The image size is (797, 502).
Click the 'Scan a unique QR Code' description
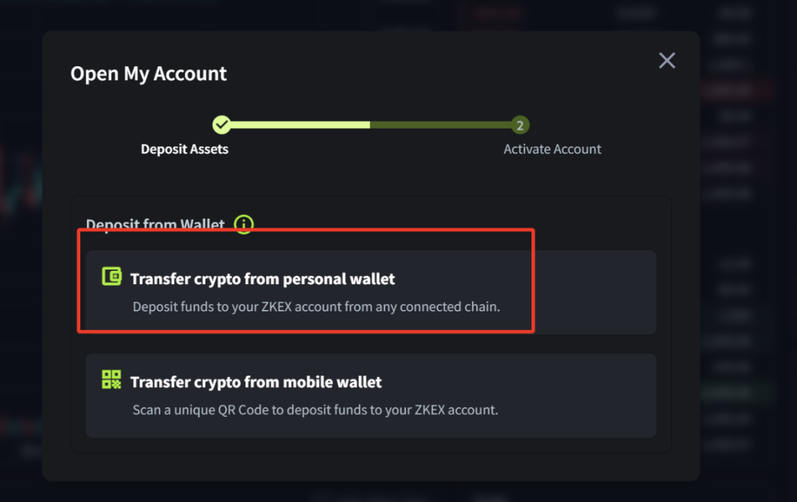pyautogui.click(x=315, y=410)
